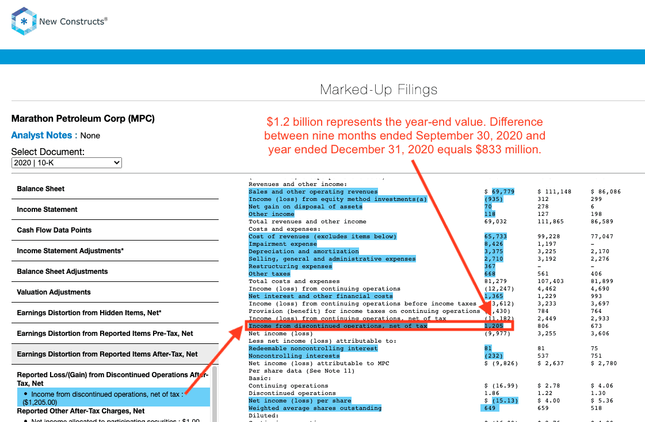Click highlighted value '367'
Screen dimensions: 645x422
click(x=490, y=266)
